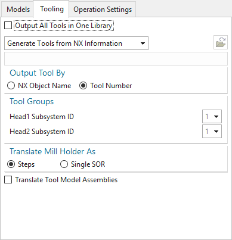Open the Generate Tools from NX Information dropdown
Viewport: 232px width, 240px height.
pos(76,43)
